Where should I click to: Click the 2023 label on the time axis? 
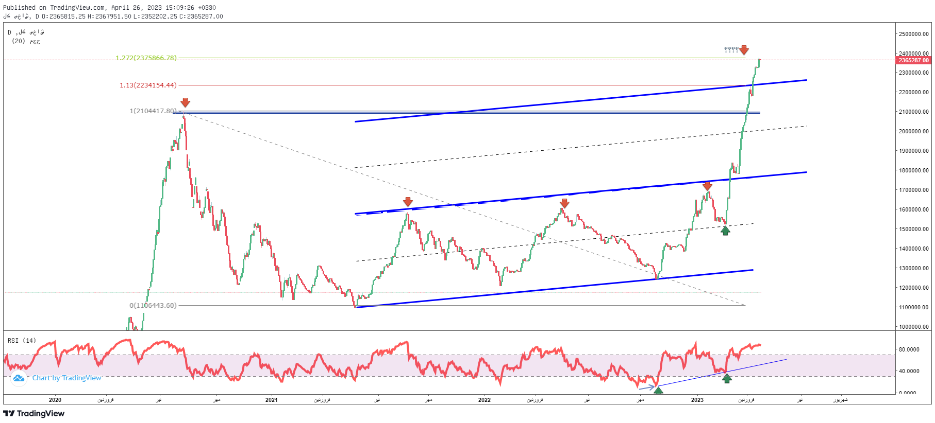pyautogui.click(x=697, y=400)
